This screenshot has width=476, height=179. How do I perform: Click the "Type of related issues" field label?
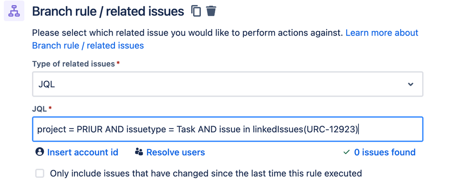pyautogui.click(x=73, y=64)
